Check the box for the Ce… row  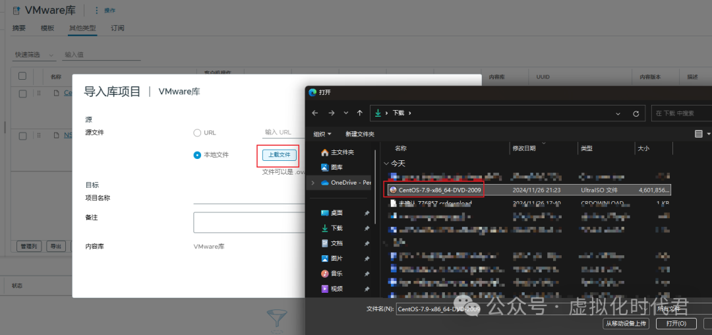(x=22, y=94)
